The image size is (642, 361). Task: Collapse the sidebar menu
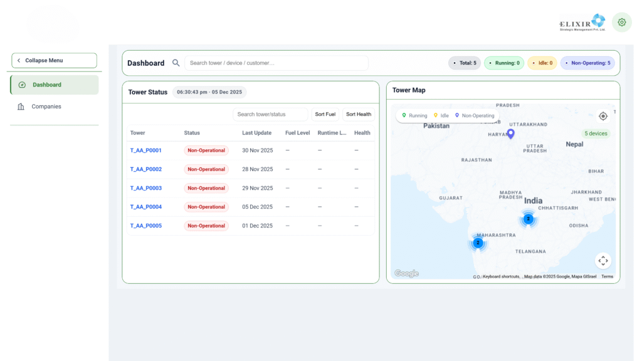[54, 60]
